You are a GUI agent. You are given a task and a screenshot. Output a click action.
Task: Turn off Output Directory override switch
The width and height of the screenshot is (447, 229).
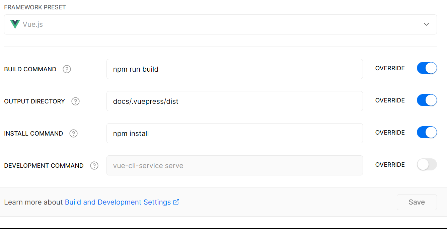427,100
